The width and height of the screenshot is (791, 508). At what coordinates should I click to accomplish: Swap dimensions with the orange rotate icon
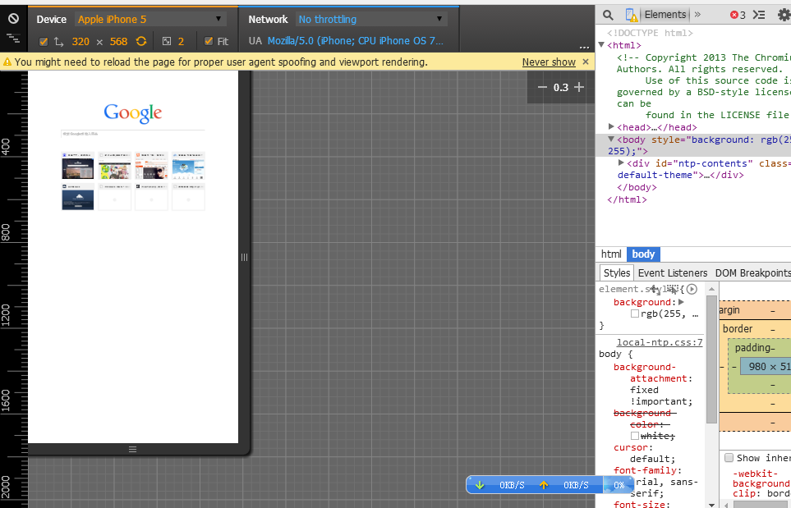click(141, 41)
